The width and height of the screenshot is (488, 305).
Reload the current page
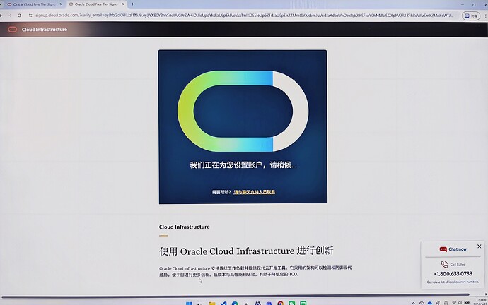pos(19,16)
